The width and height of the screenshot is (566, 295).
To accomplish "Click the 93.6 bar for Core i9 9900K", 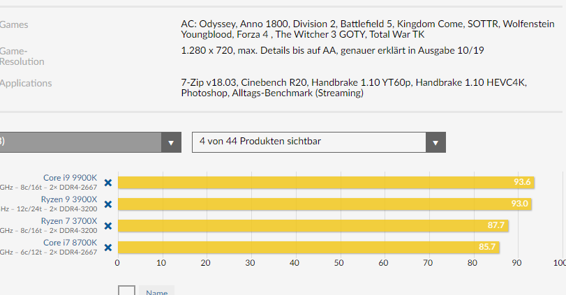I will [x=326, y=183].
